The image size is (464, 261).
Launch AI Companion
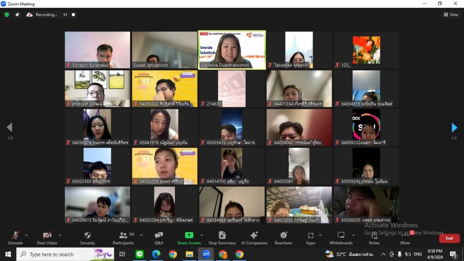254,238
